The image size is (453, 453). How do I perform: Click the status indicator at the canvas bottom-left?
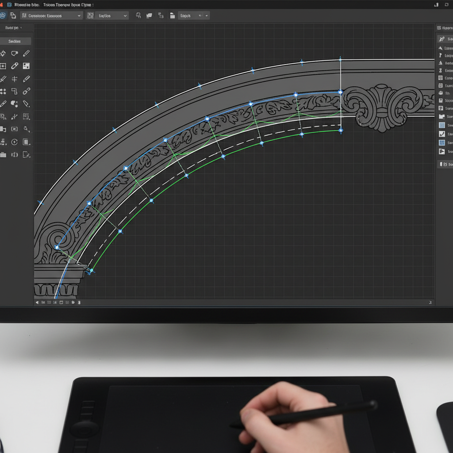pyautogui.click(x=38, y=303)
